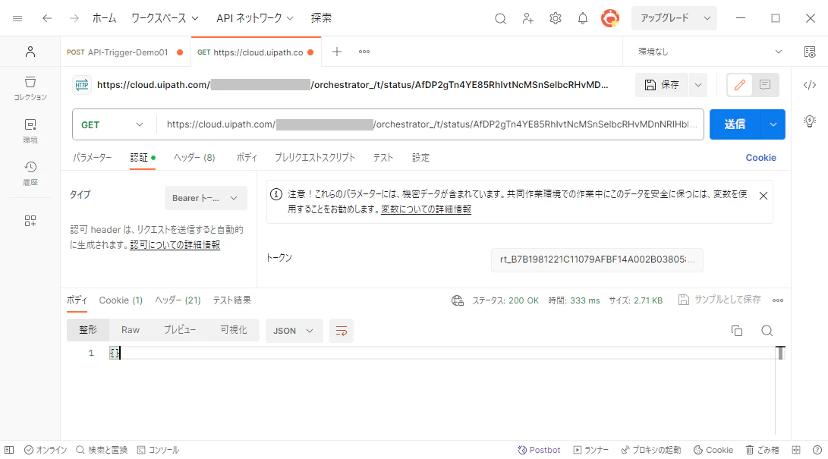The image size is (828, 459).
Task: Open the プレリクエストスクリプト tab
Action: [x=315, y=158]
